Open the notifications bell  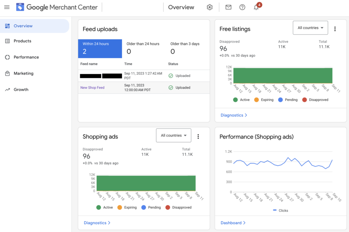click(256, 7)
